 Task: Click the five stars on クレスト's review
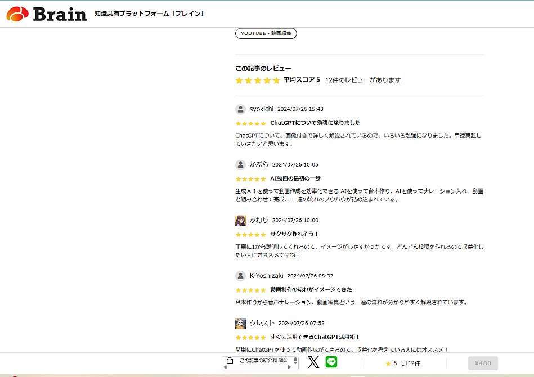point(250,338)
